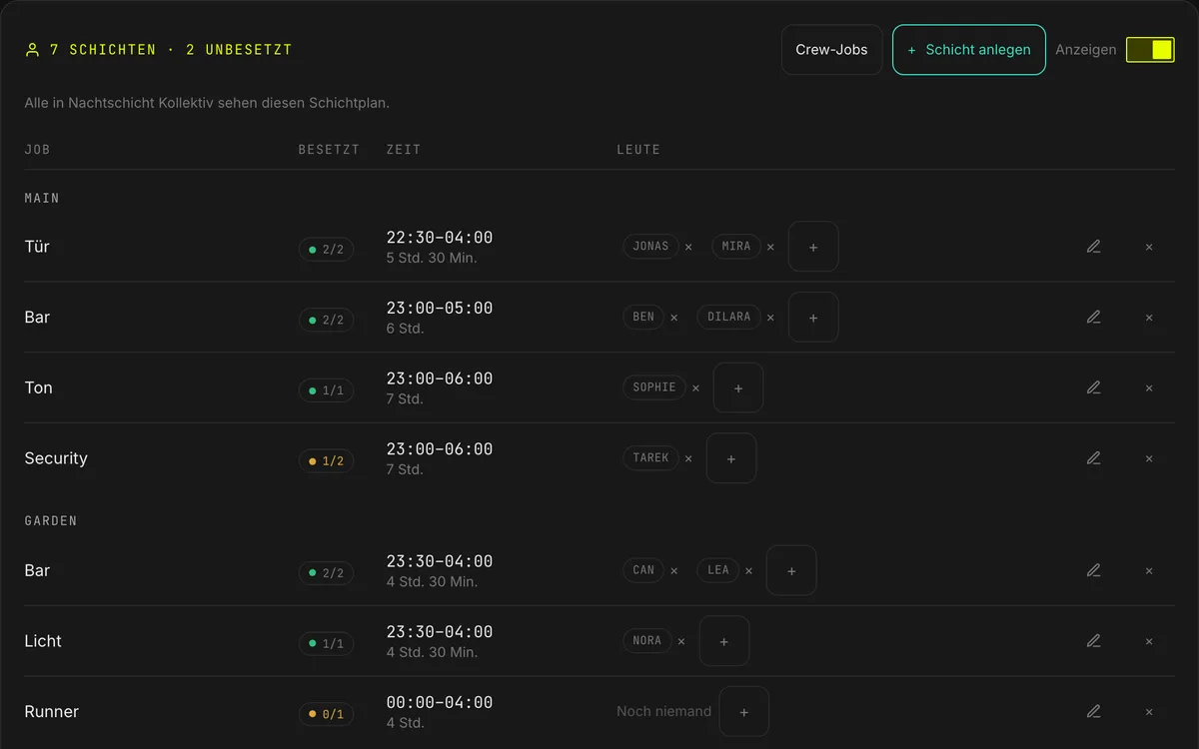This screenshot has height=749, width=1199.
Task: Delete the Runner shift row
Action: (x=1149, y=712)
